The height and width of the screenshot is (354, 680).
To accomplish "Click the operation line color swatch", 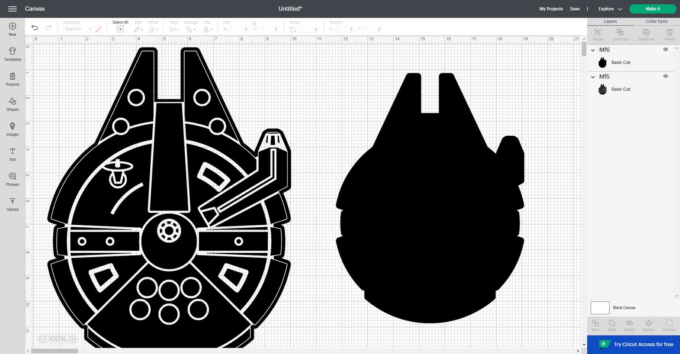I will coord(98,29).
